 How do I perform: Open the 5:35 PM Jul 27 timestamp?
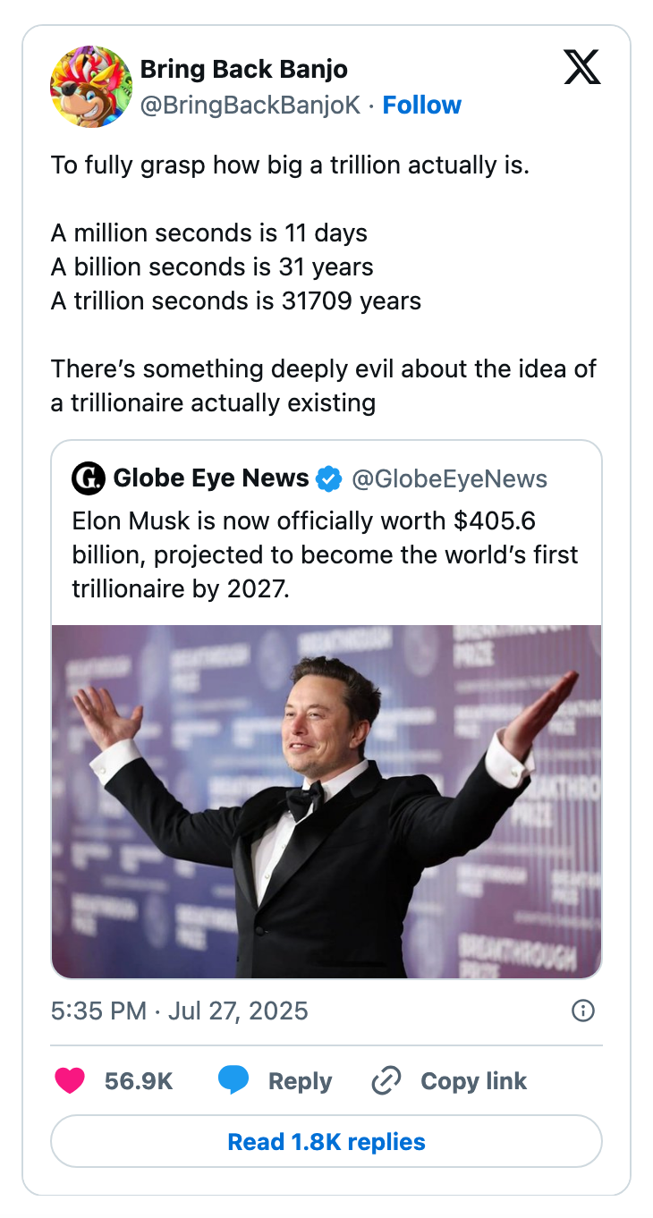(180, 1011)
